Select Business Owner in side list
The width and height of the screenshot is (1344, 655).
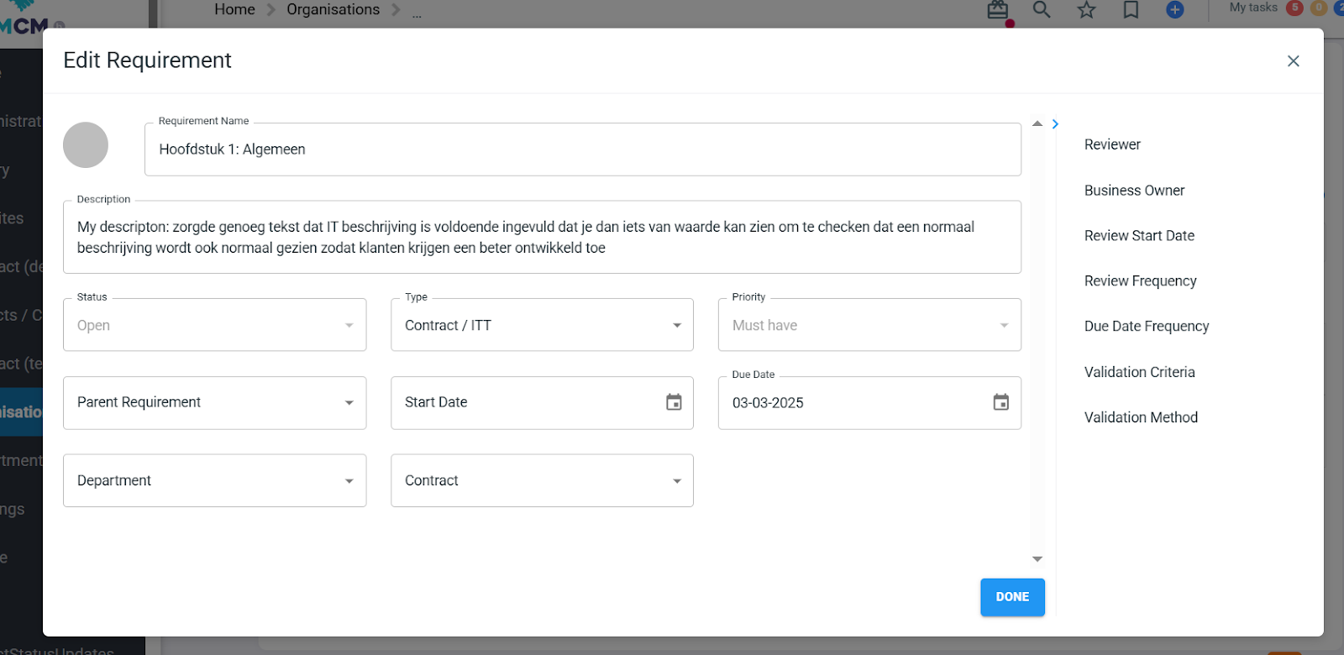coord(1134,191)
